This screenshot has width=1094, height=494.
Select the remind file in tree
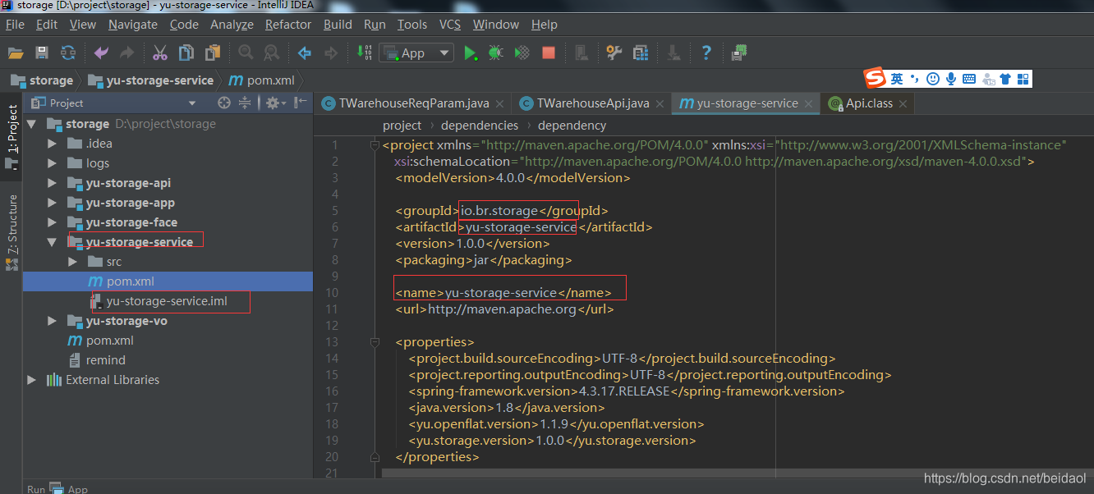106,360
